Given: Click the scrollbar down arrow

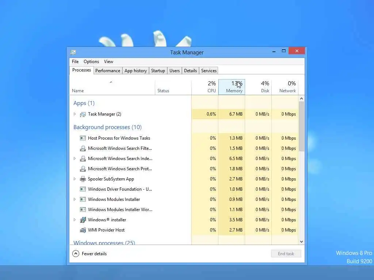Looking at the screenshot, I should 301,242.
